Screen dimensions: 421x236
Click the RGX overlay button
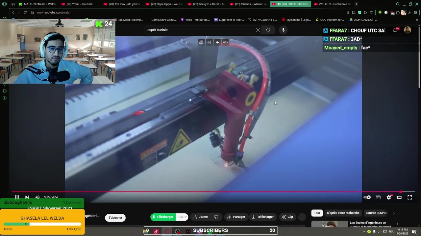tap(226, 42)
